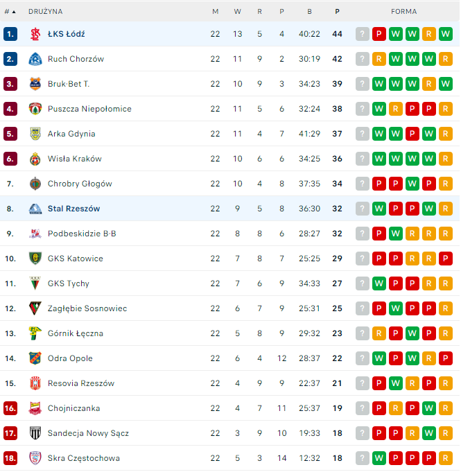Screen dimensions: 461x472
Task: Click the Wisła Kraków team crest
Action: coord(35,159)
